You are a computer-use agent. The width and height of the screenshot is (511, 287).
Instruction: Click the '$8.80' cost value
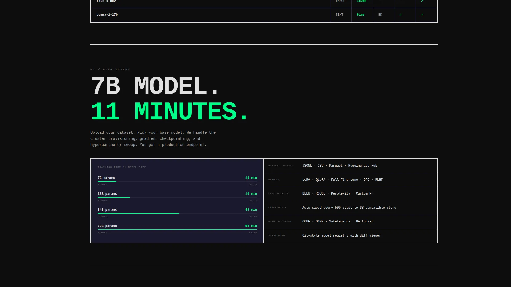point(253,233)
